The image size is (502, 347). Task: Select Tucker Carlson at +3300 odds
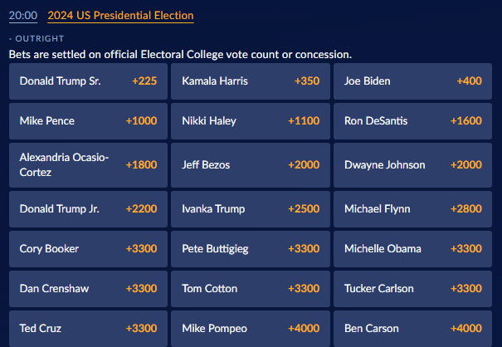click(412, 289)
